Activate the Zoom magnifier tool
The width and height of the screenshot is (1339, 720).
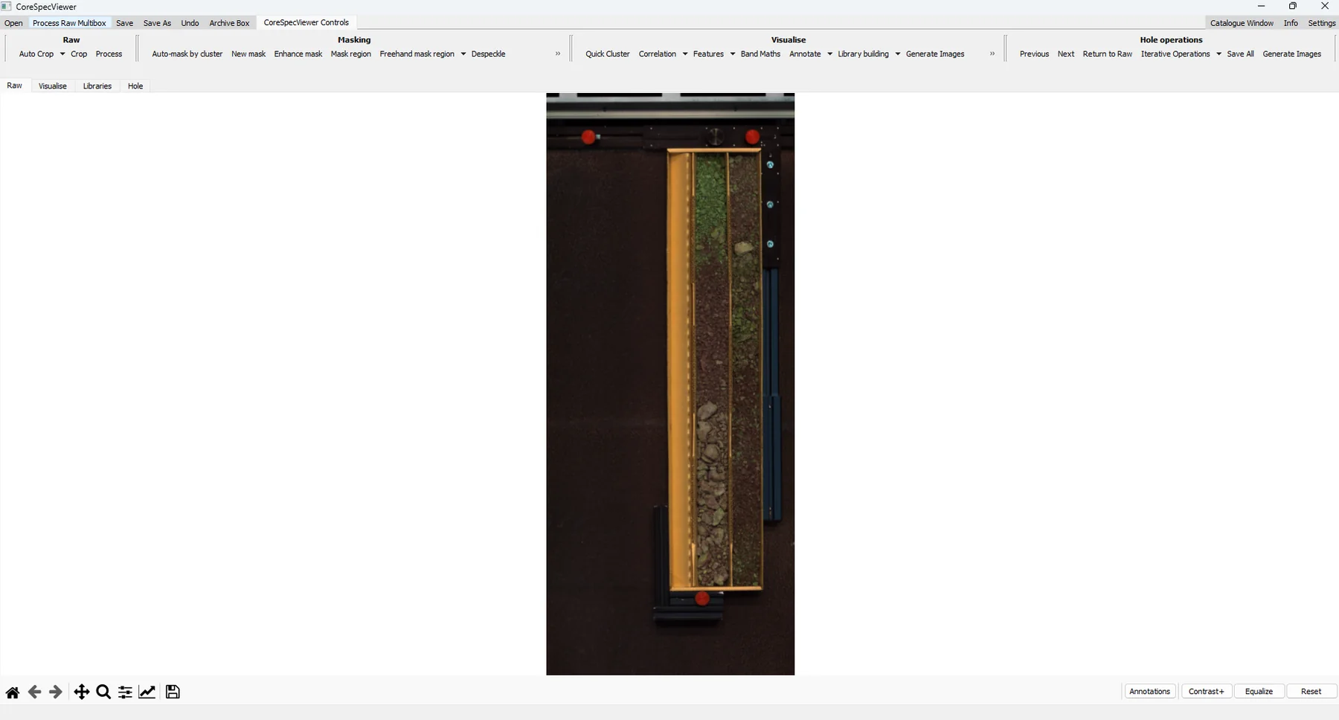click(103, 692)
